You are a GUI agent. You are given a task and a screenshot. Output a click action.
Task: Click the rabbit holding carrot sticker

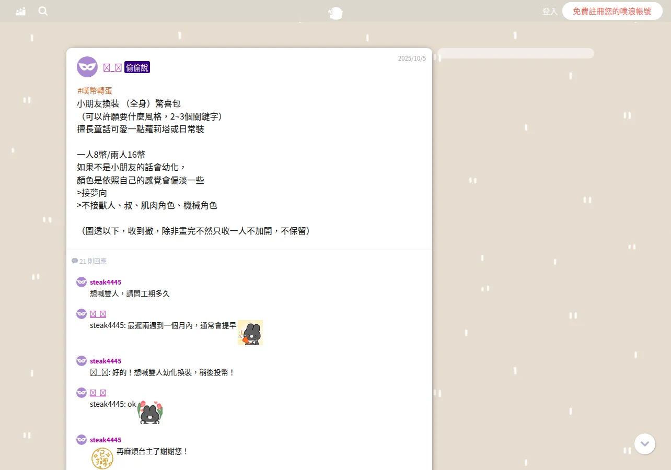[250, 333]
